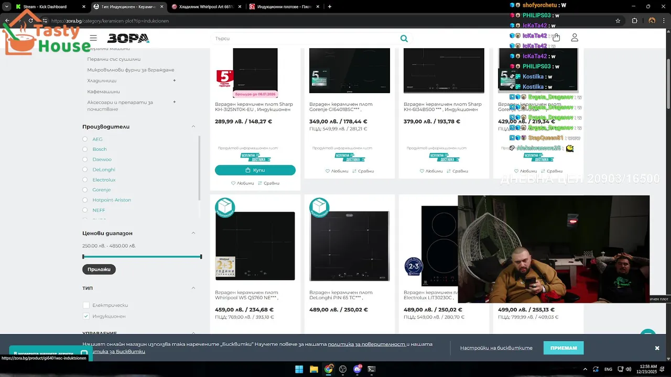Open the volume tray icon
The height and width of the screenshot is (377, 671).
click(x=629, y=369)
